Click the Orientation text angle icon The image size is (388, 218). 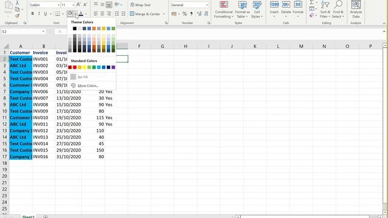click(x=117, y=5)
